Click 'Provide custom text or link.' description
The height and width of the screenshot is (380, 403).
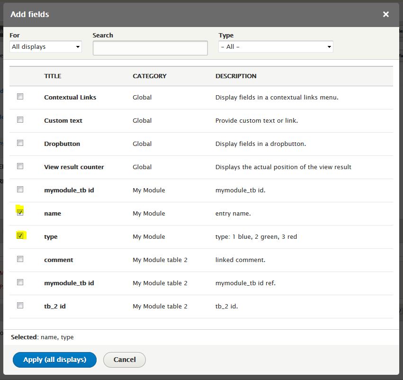click(257, 120)
